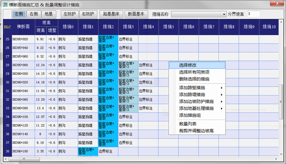Expand the 添加路堤措施 submenu
Screen dimensions: 286x164
[197, 95]
